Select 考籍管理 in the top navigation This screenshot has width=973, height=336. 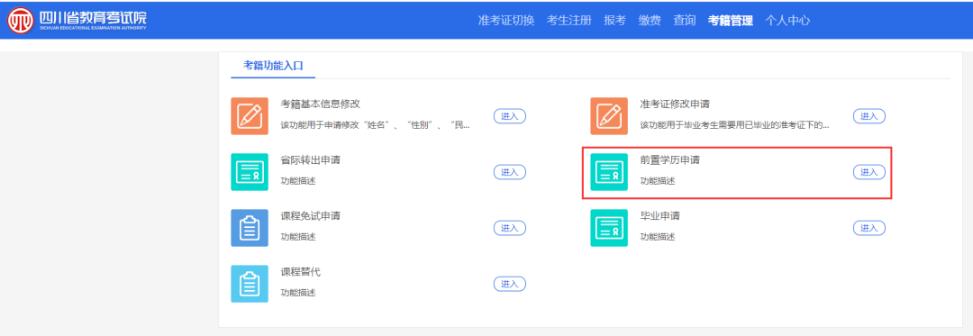(731, 20)
